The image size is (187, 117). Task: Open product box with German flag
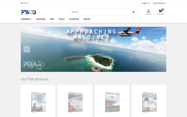[38, 102]
